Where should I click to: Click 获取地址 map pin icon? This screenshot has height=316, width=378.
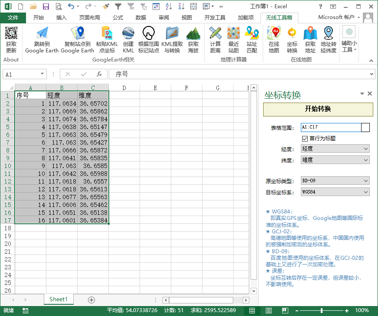click(x=310, y=33)
